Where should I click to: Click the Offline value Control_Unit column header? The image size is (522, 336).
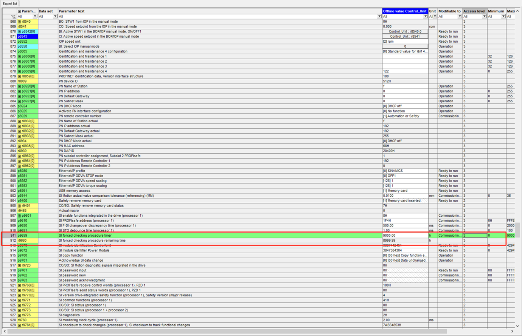[x=405, y=11]
